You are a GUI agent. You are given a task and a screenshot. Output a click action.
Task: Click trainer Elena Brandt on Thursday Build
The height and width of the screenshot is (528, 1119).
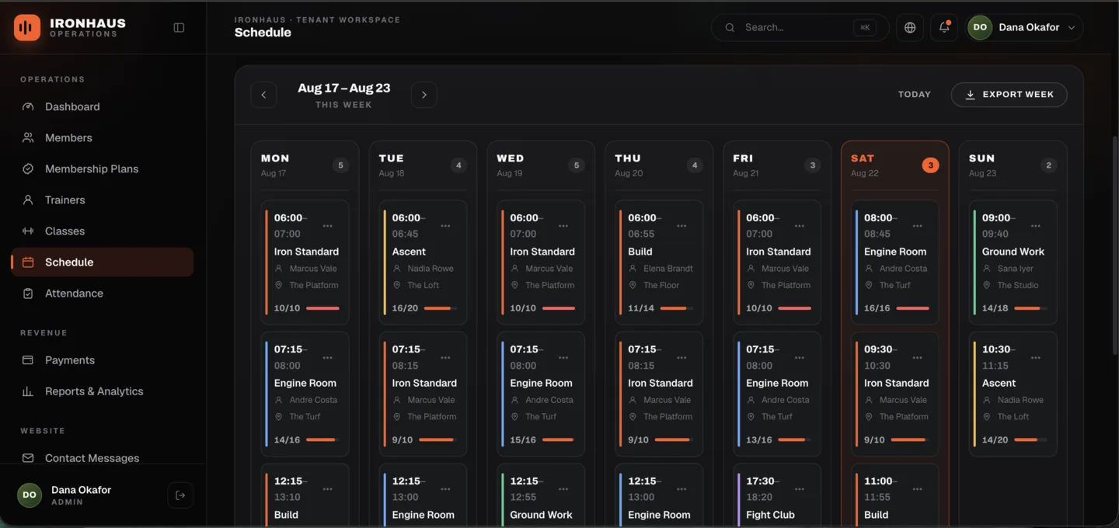668,269
